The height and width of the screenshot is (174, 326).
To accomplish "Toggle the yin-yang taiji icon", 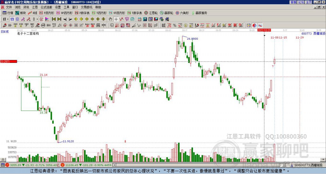I will pos(254,25).
